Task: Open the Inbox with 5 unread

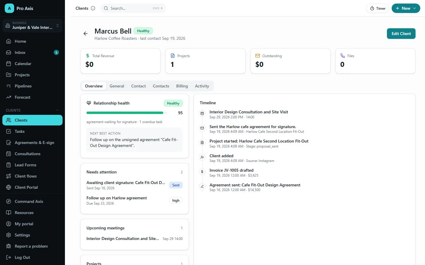Action: coord(32,52)
